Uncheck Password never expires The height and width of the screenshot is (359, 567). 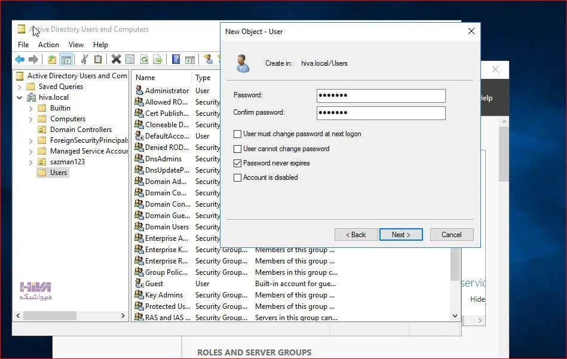click(x=237, y=163)
